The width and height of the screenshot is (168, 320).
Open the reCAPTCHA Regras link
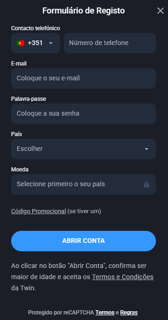coord(129,313)
